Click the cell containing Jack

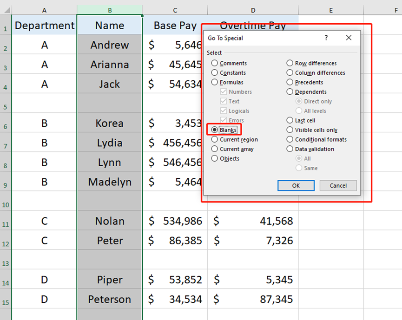110,84
